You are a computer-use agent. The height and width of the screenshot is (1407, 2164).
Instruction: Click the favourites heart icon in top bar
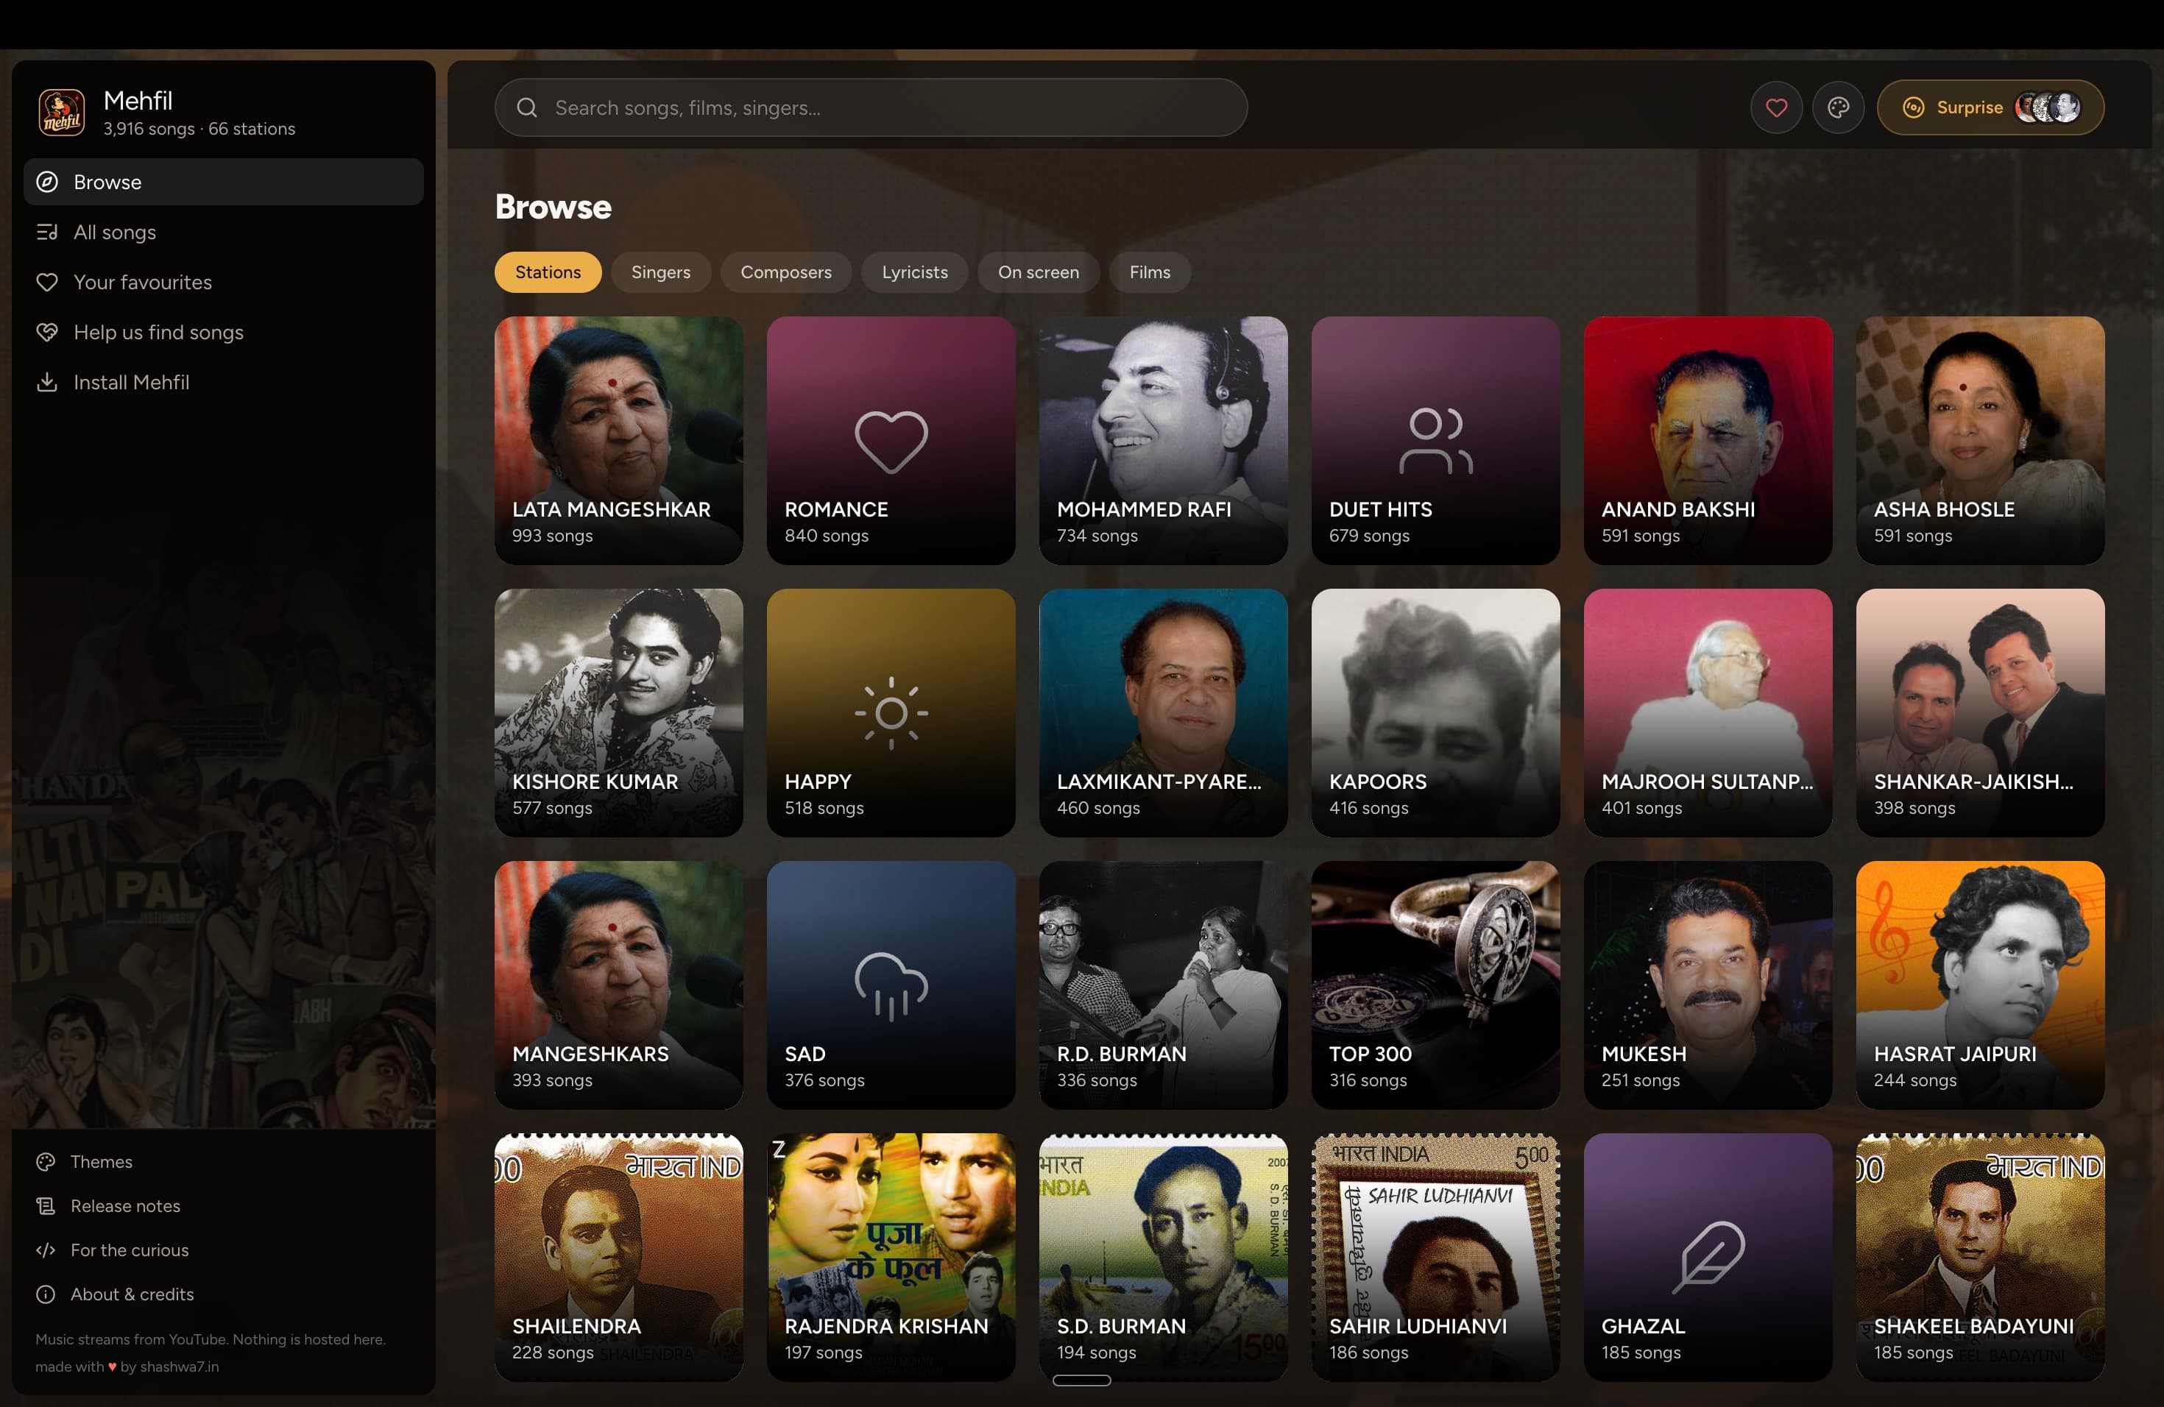tap(1776, 108)
